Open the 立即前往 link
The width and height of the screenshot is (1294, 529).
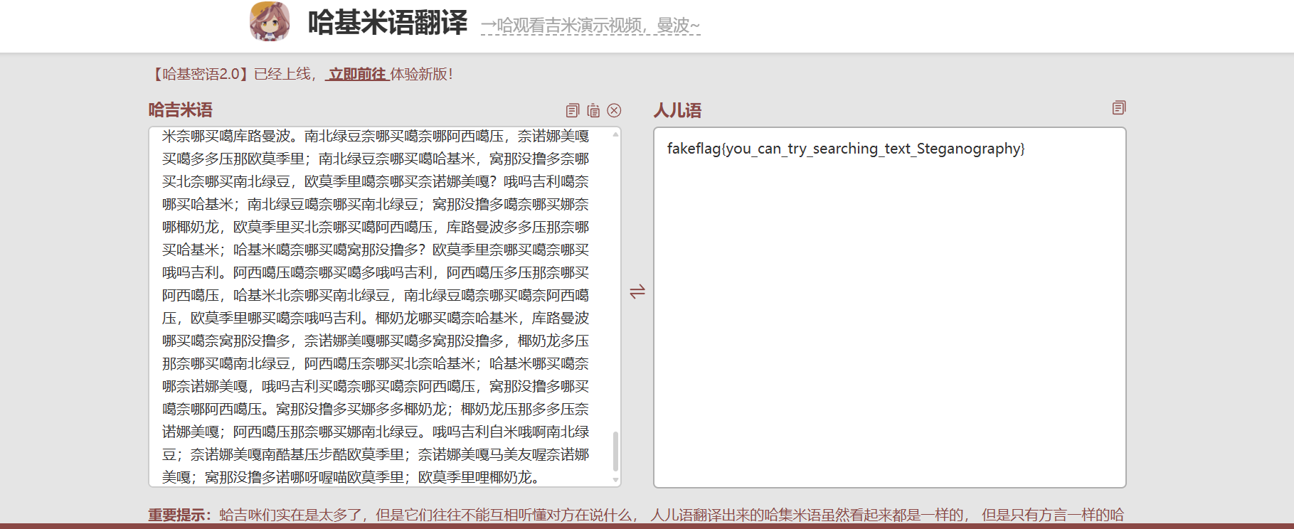point(357,74)
